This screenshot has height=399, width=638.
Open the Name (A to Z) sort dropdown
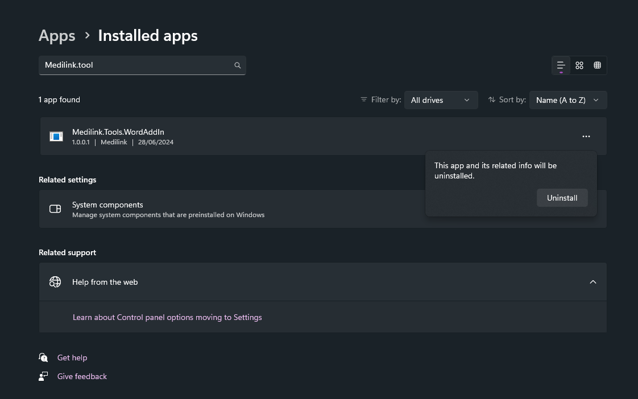(568, 100)
